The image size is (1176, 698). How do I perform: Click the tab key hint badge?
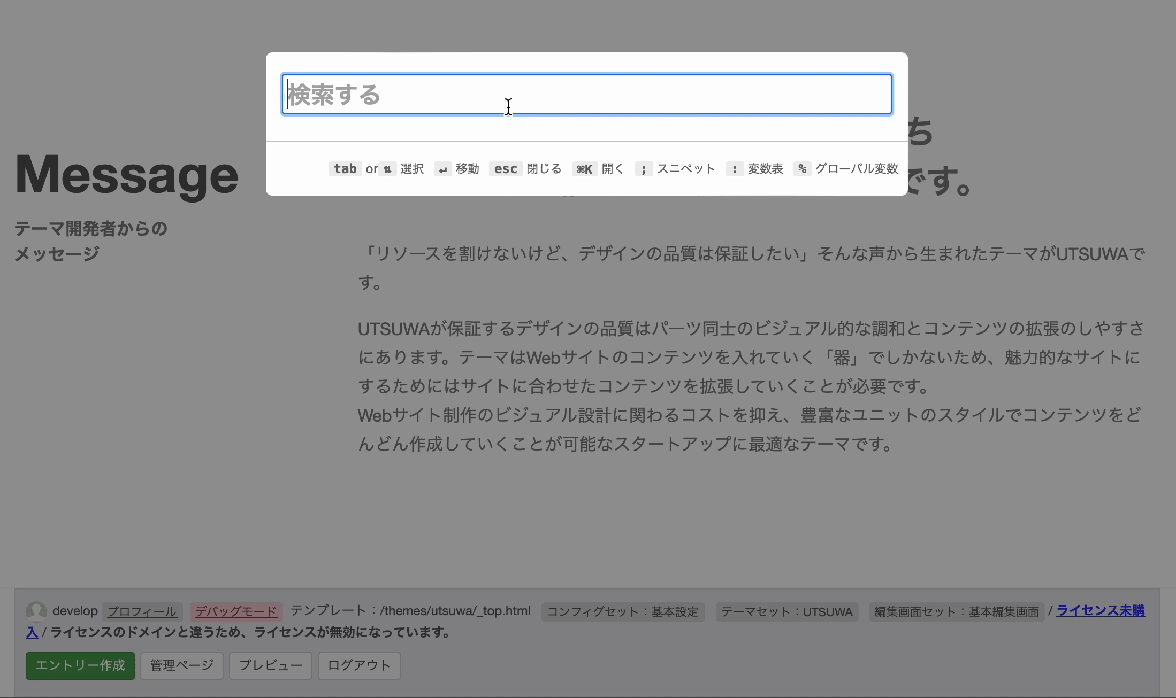[x=345, y=169]
